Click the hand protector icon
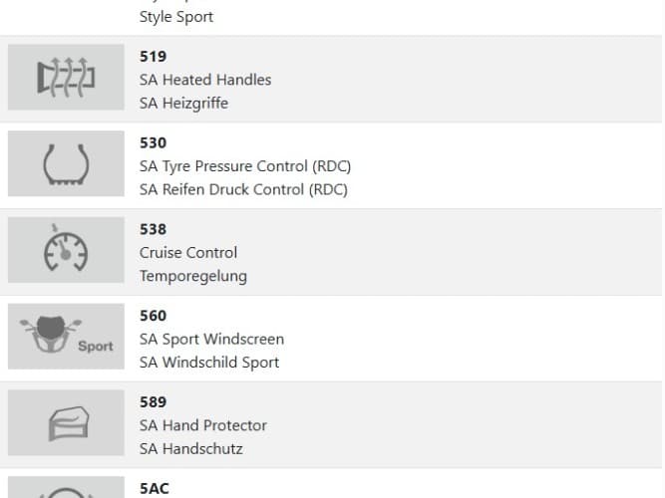 (x=66, y=423)
